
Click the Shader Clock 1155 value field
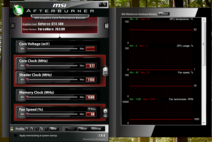[90, 80]
